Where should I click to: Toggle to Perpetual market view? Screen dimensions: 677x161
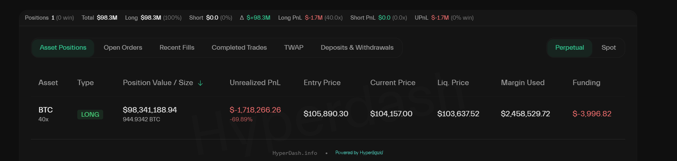(x=569, y=48)
